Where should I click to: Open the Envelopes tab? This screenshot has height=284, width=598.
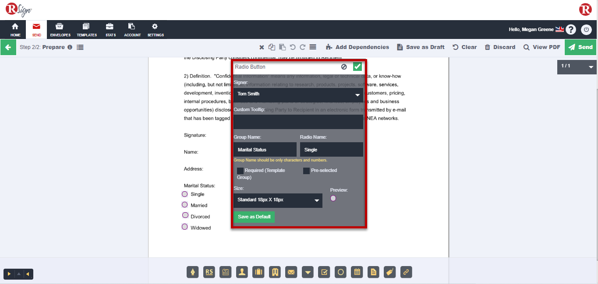[x=60, y=30]
